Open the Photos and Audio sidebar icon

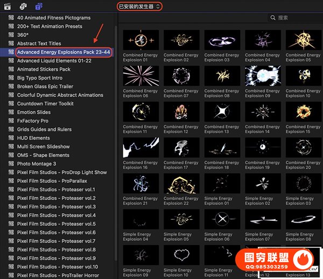(24, 6)
